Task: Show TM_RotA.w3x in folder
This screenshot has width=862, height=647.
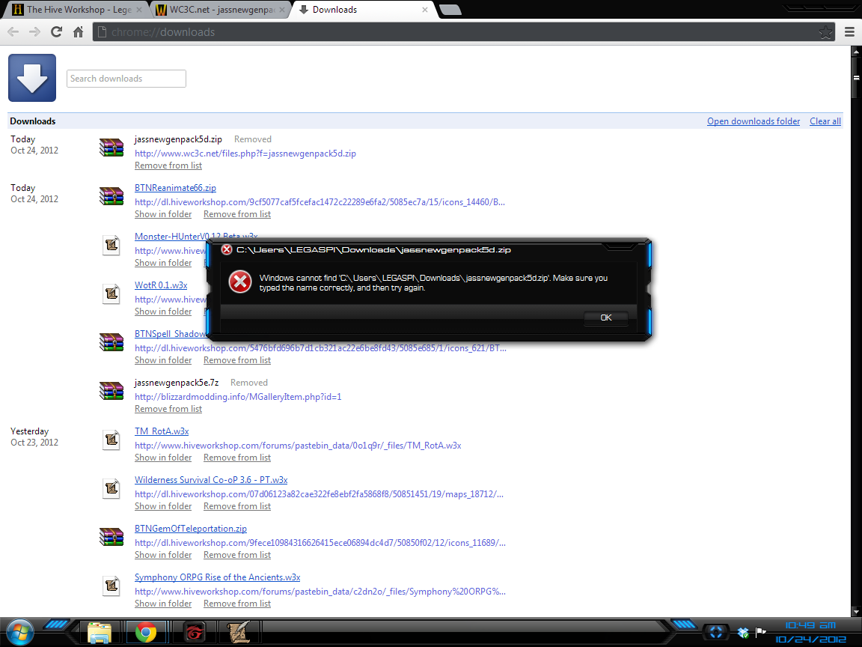Action: pyautogui.click(x=163, y=458)
